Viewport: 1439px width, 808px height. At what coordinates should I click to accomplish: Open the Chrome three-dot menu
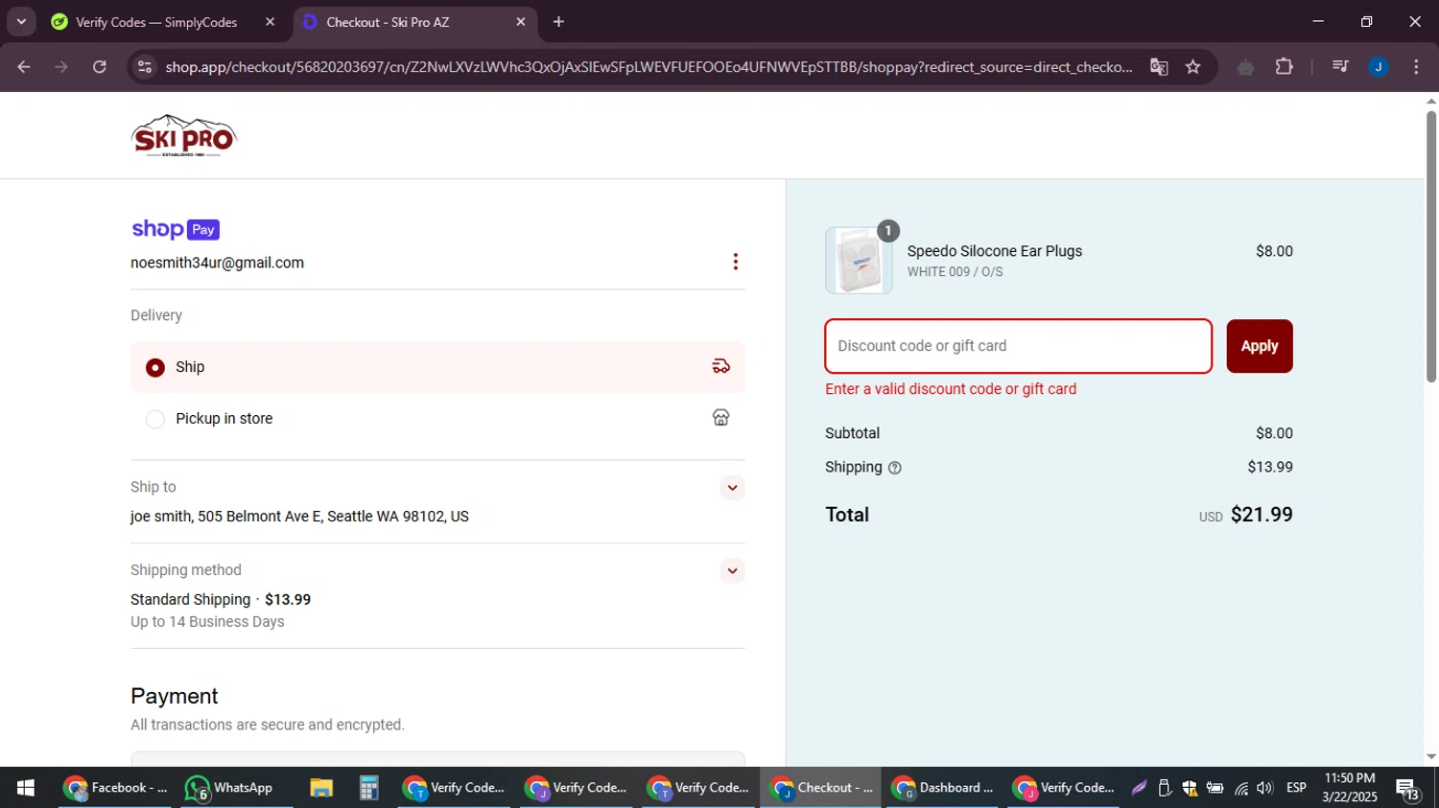[1416, 67]
